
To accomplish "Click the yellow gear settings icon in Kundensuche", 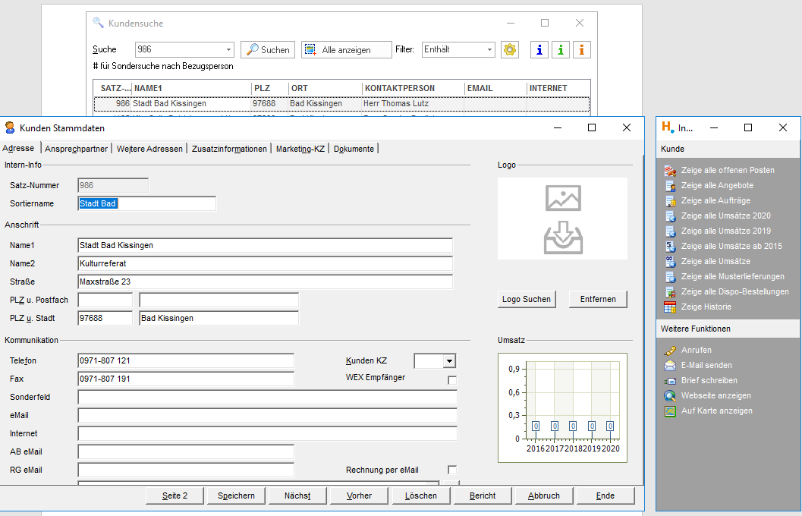I will click(509, 49).
